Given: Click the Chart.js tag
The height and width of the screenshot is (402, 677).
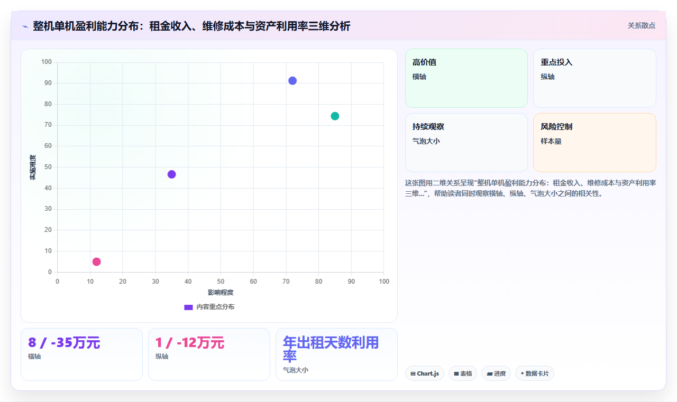Looking at the screenshot, I should tap(425, 373).
